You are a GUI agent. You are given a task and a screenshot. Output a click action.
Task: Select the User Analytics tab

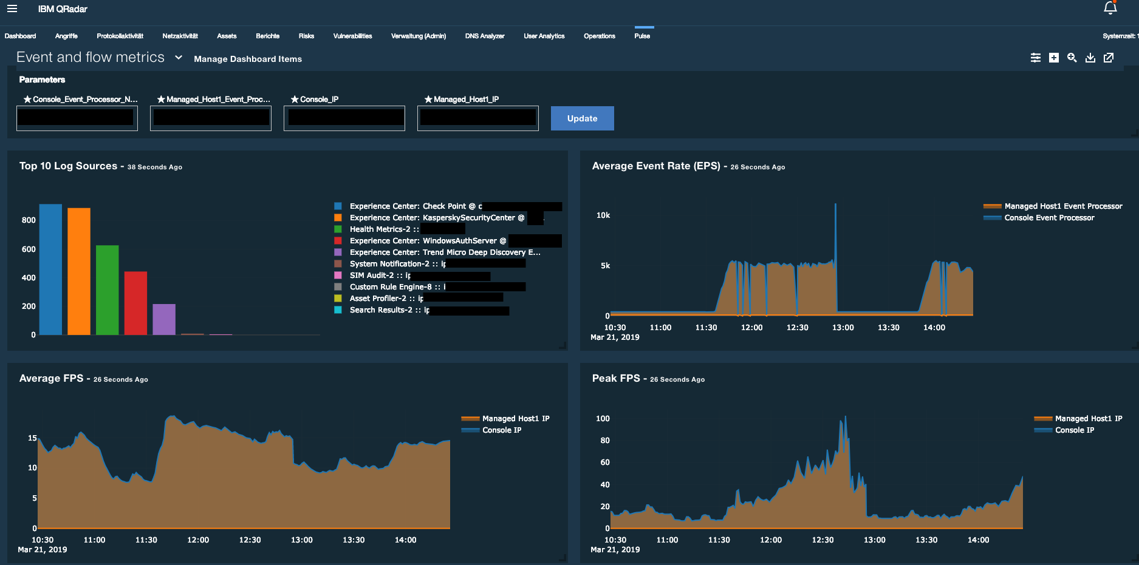(543, 36)
